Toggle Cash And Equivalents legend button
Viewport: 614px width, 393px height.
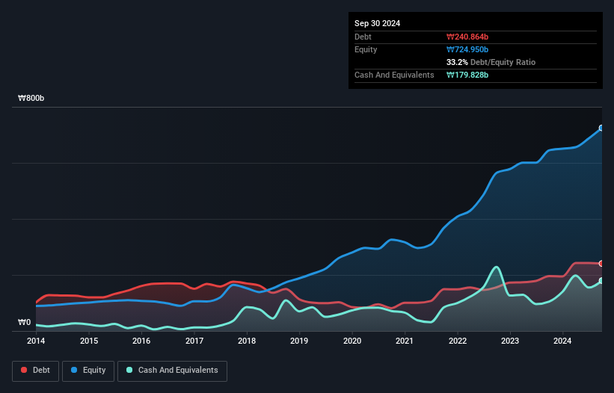click(x=172, y=371)
